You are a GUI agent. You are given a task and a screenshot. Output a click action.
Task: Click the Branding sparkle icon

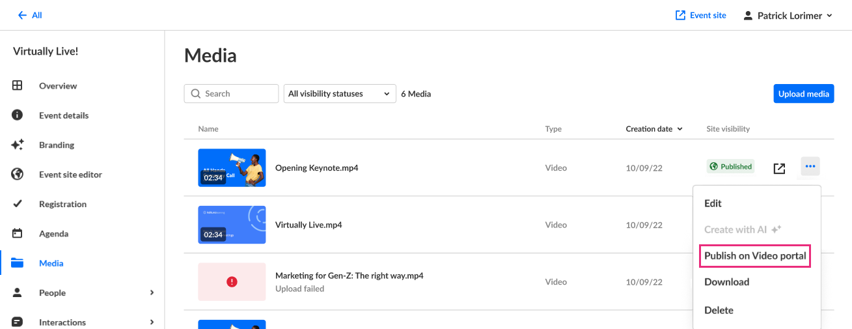pyautogui.click(x=18, y=145)
